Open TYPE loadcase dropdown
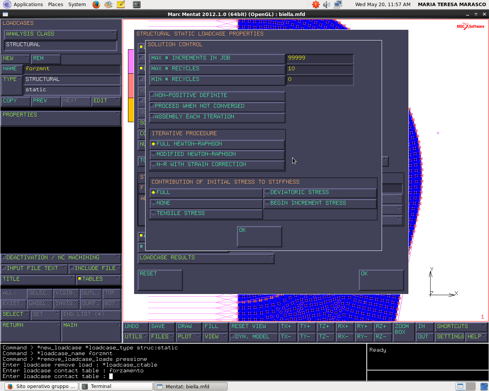Viewport: 489px width, 391px height. pos(11,85)
